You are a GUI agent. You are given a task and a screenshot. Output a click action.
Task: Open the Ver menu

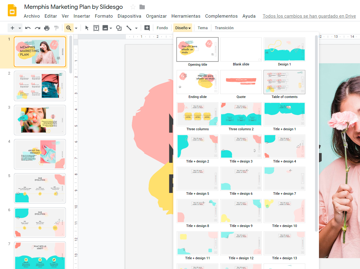(65, 16)
